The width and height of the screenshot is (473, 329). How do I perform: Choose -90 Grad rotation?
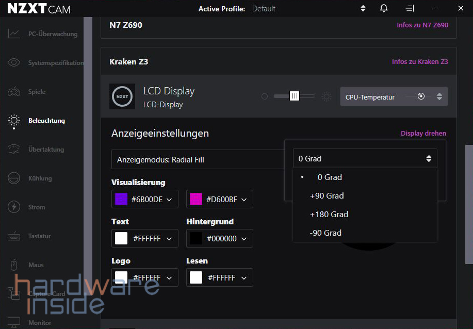pyautogui.click(x=365, y=233)
